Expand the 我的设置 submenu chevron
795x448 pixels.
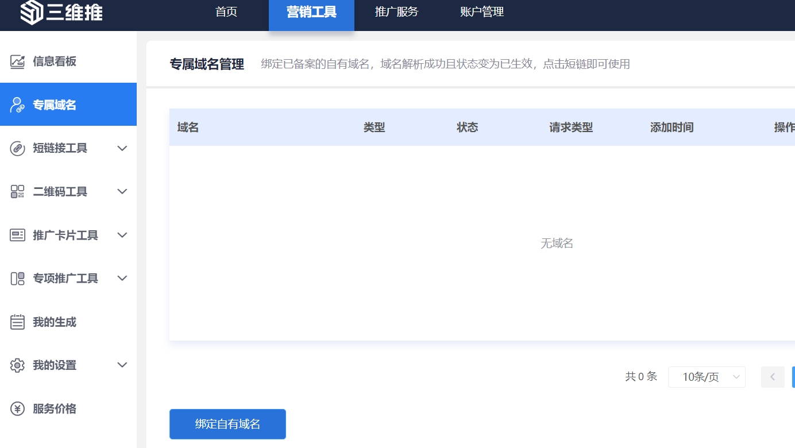coord(122,365)
